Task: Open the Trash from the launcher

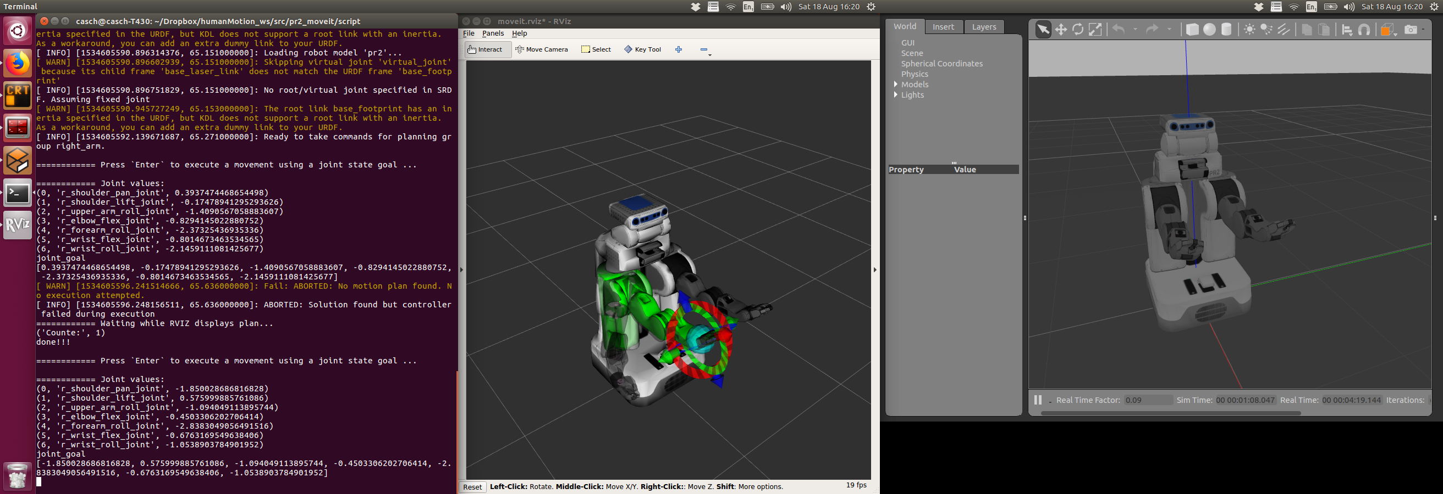Action: click(18, 475)
